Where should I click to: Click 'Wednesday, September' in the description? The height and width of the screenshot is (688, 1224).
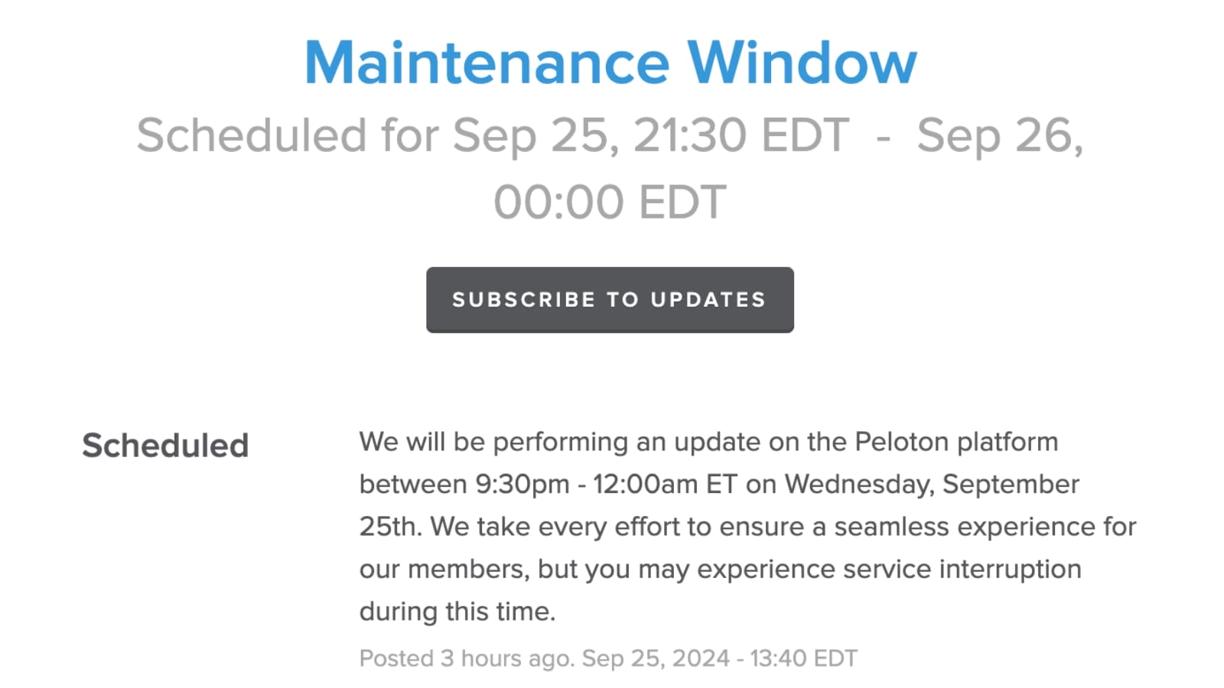(932, 485)
